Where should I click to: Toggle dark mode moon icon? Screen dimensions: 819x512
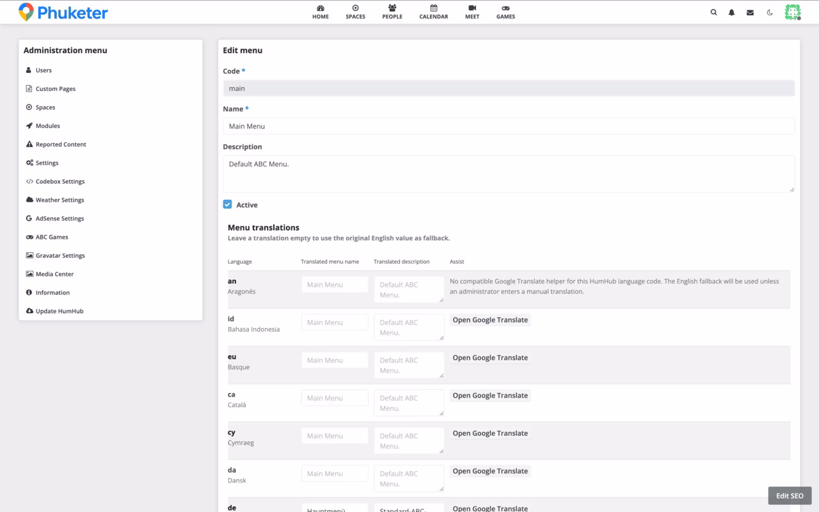coord(770,12)
